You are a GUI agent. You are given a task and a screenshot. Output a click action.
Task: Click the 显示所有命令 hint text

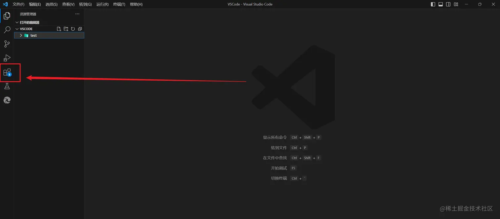tap(275, 137)
